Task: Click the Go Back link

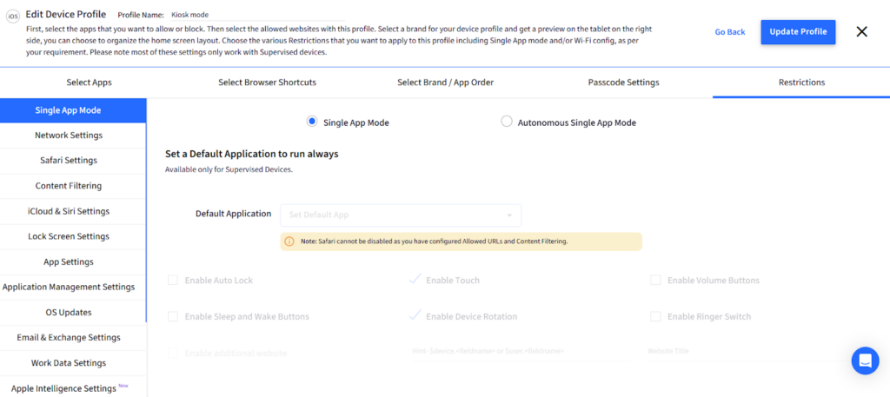Action: tap(729, 32)
